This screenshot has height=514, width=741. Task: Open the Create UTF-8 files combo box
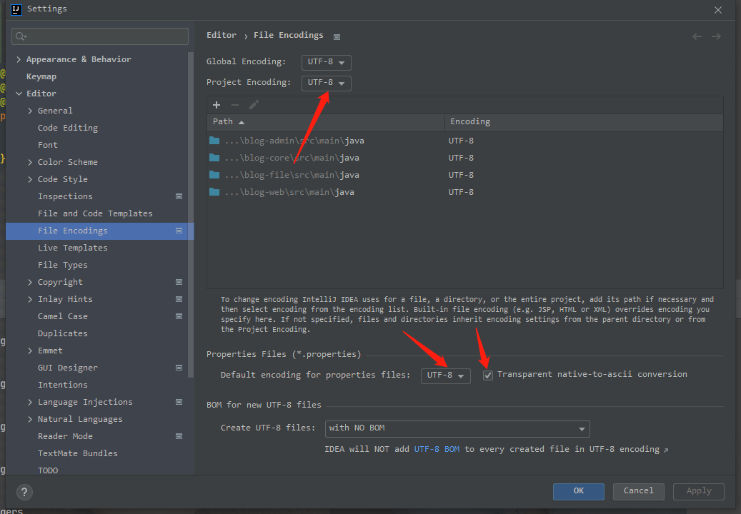coord(457,428)
